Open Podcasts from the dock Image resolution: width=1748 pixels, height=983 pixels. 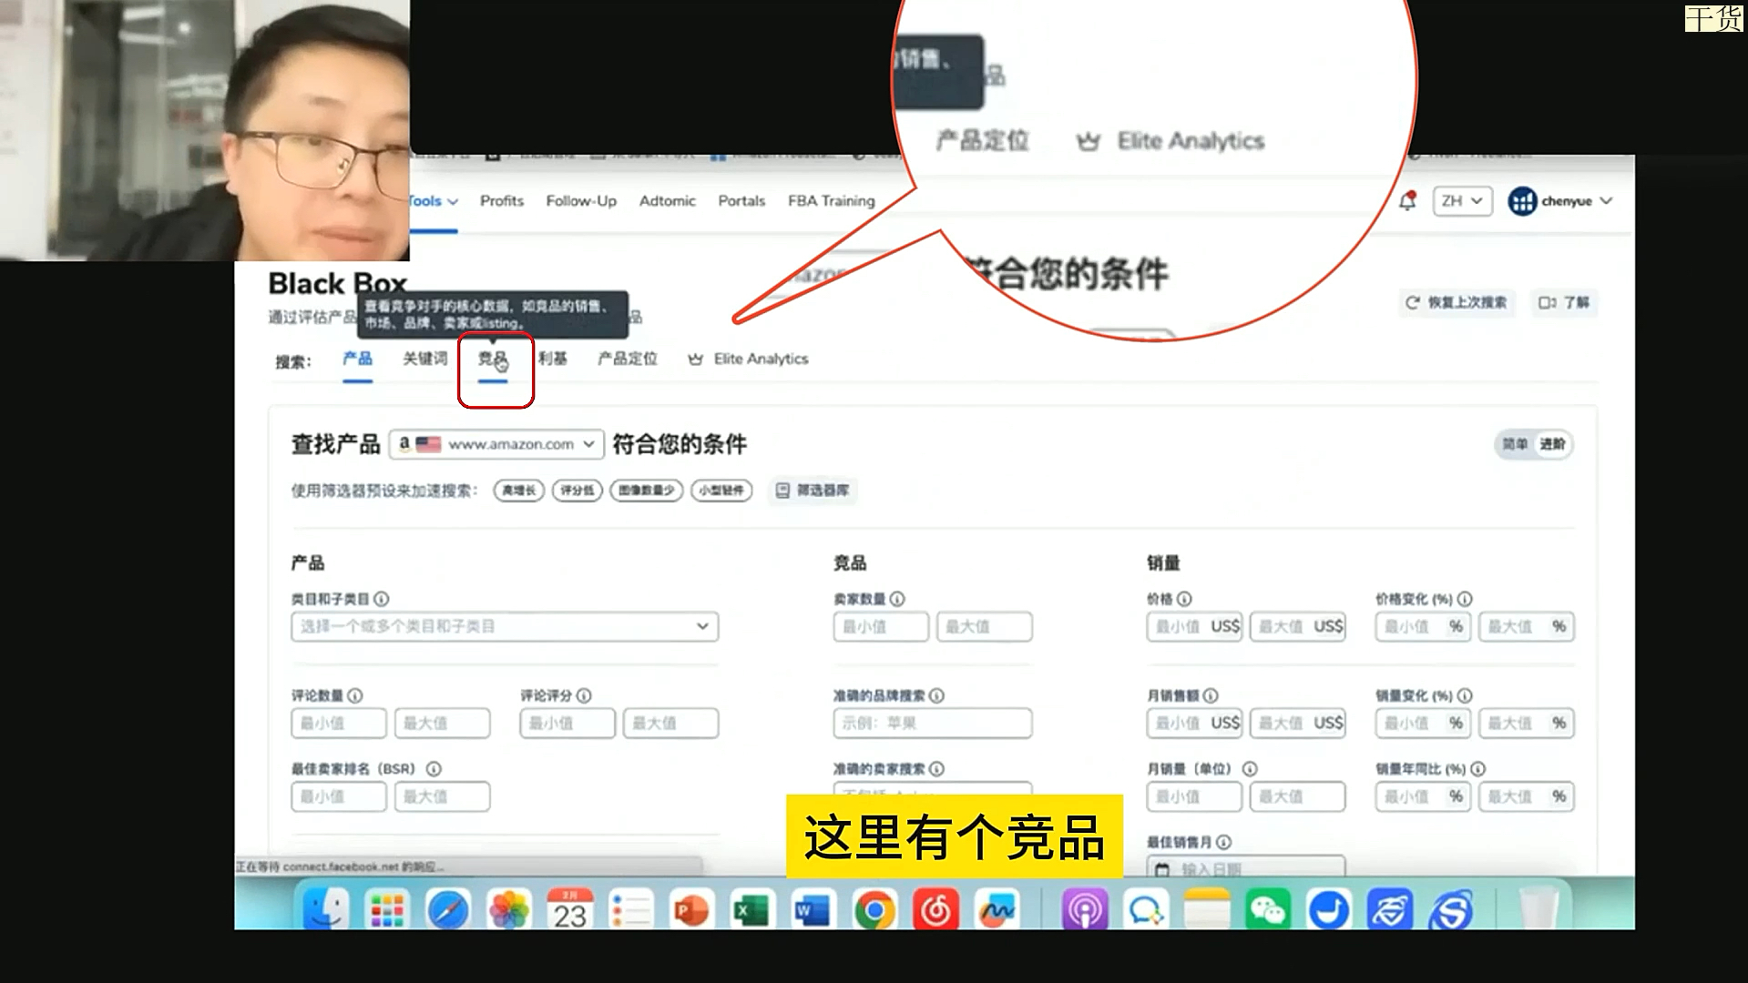(x=1085, y=908)
